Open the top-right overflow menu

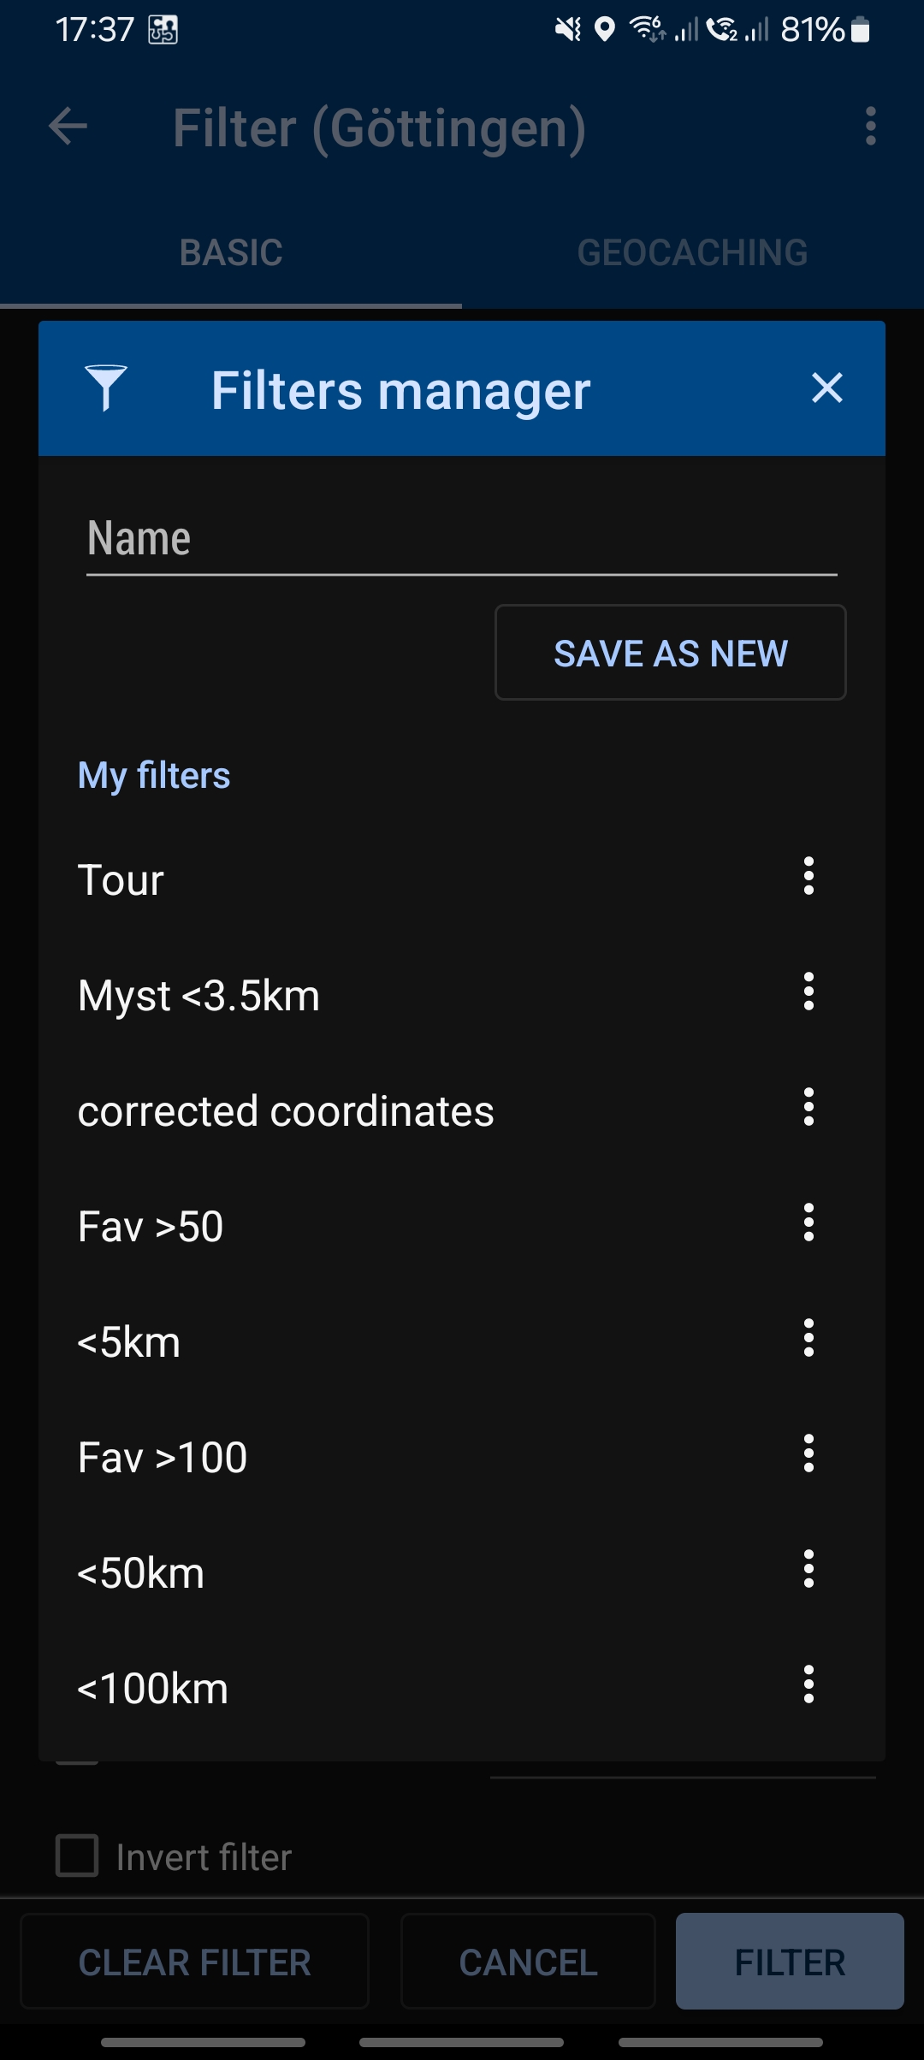(x=870, y=127)
